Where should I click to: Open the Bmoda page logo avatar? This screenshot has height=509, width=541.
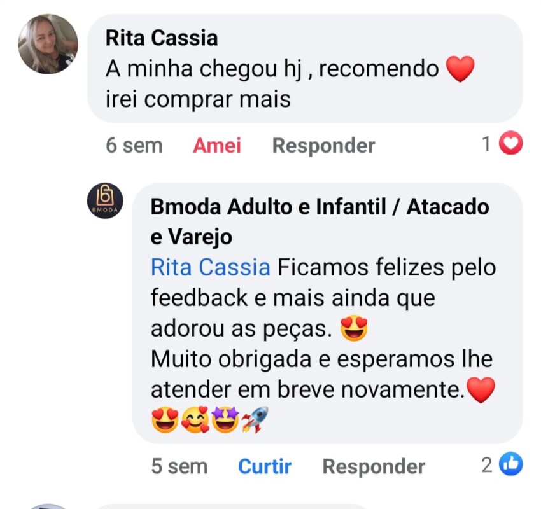(x=105, y=200)
